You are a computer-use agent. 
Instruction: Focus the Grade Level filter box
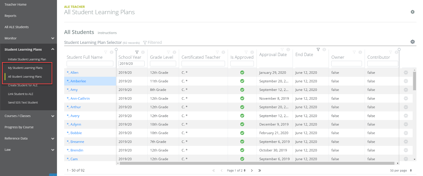click(x=163, y=64)
